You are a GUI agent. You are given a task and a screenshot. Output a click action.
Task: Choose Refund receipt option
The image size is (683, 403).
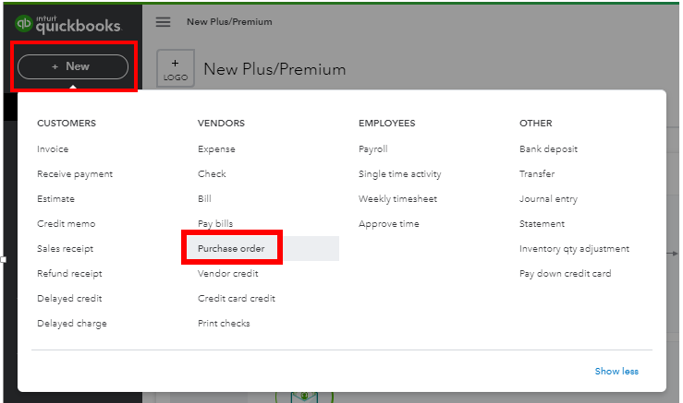tap(69, 274)
